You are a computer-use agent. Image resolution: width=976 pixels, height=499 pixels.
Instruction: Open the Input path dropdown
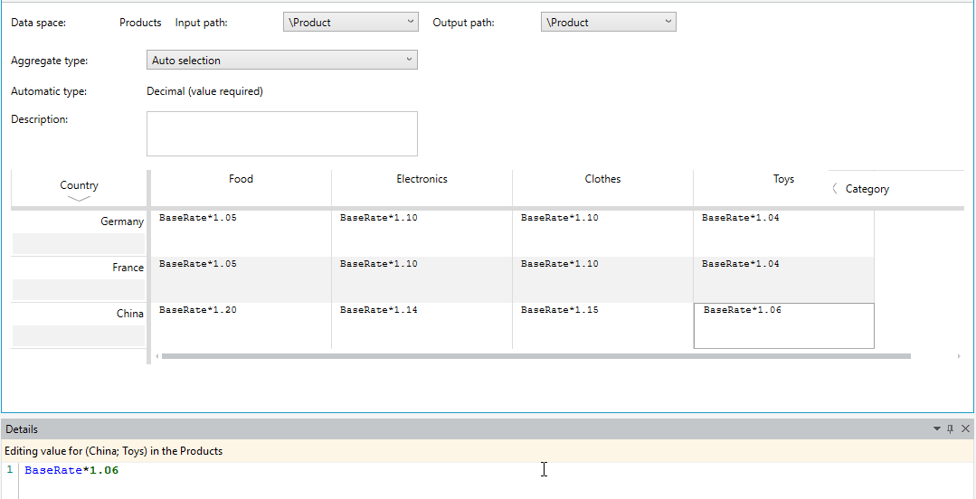pos(350,22)
